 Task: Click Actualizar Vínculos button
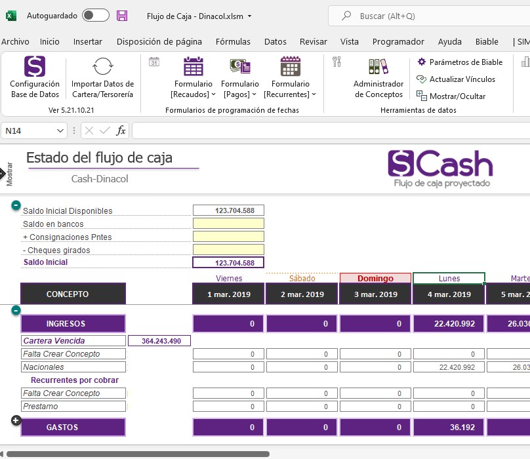tap(456, 79)
